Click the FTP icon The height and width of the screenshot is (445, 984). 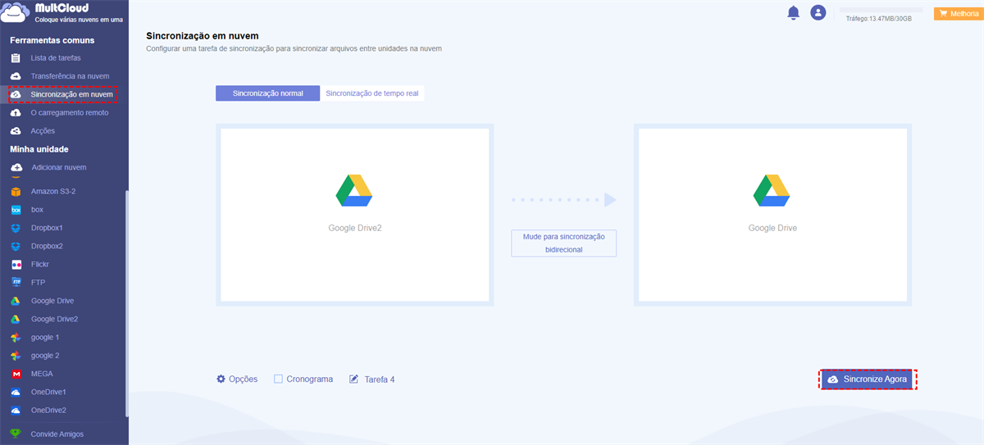(x=16, y=283)
